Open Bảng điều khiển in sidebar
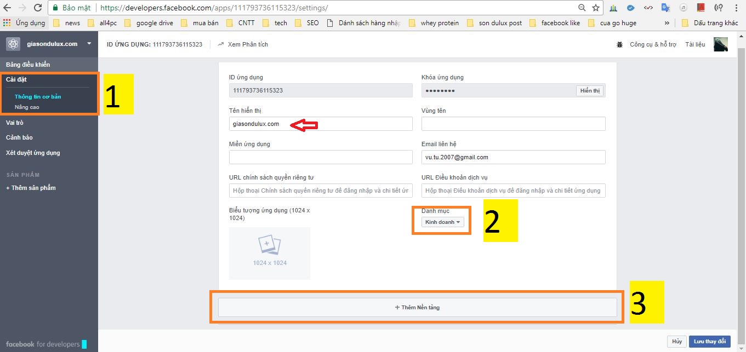Viewport: 746px width, 352px height. (x=28, y=65)
